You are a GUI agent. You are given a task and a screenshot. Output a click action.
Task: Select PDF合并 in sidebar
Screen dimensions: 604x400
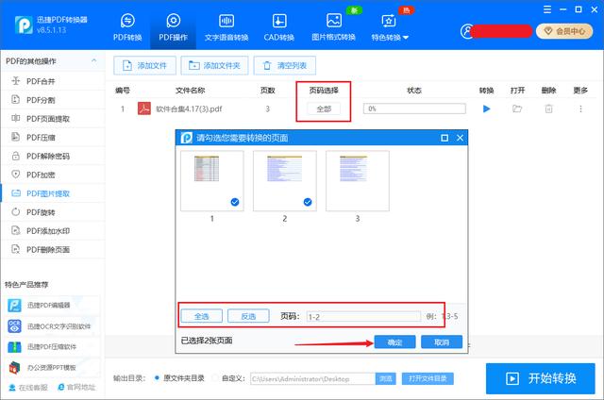pyautogui.click(x=53, y=81)
